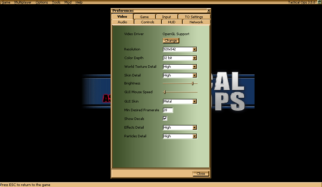Open the Color Depth dropdown
This screenshot has height=187, width=322.
tap(194, 58)
